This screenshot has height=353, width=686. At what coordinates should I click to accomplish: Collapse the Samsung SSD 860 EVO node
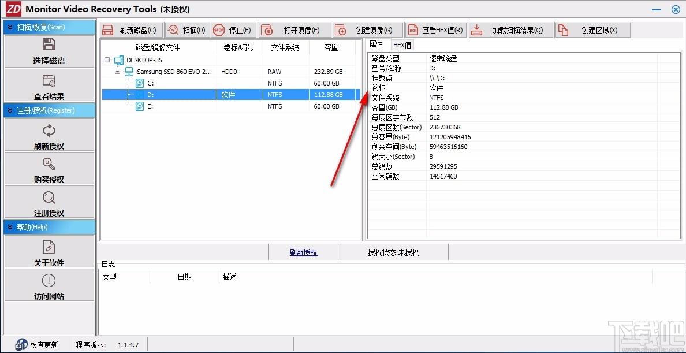118,72
